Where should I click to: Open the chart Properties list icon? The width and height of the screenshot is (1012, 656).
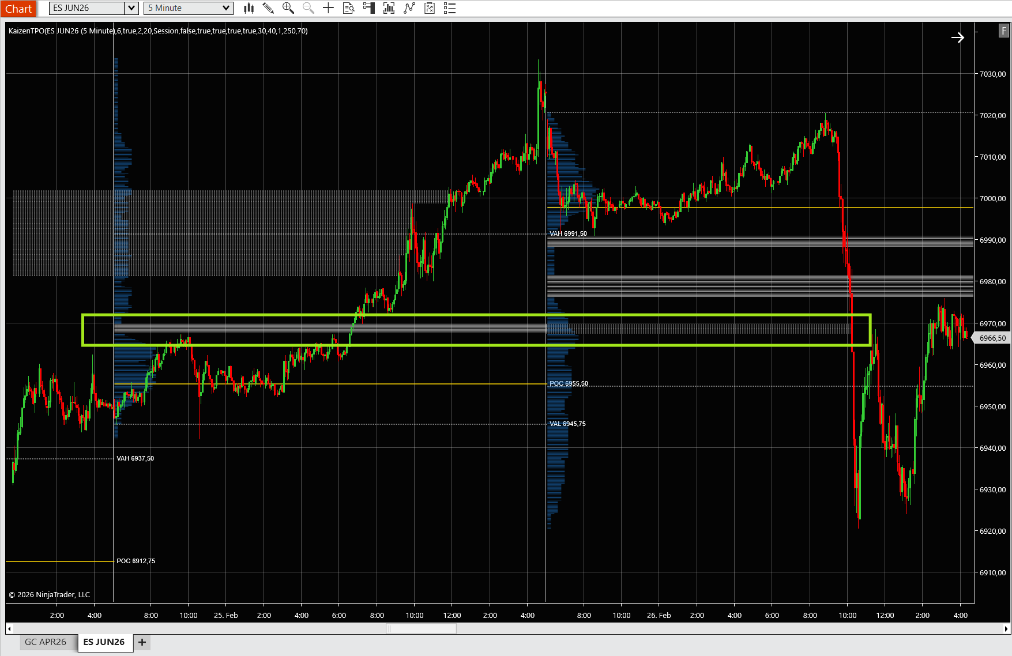tap(449, 8)
